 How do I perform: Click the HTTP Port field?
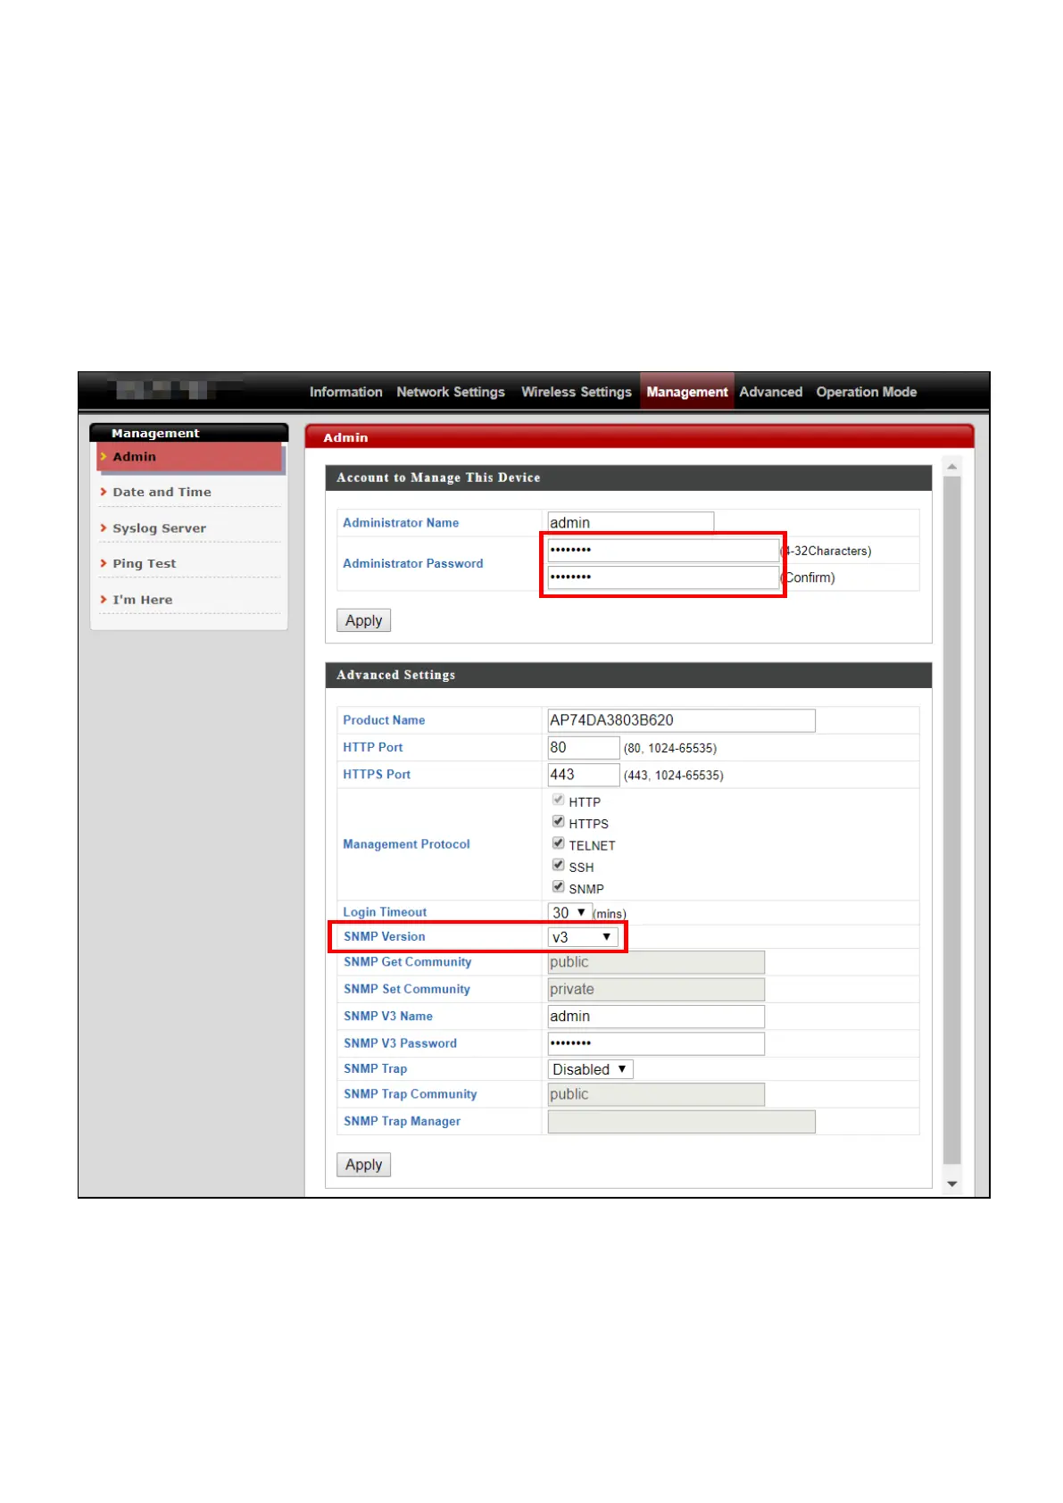[x=583, y=748]
